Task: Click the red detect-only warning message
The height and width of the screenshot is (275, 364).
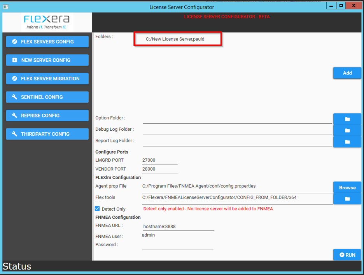Action: [208, 209]
